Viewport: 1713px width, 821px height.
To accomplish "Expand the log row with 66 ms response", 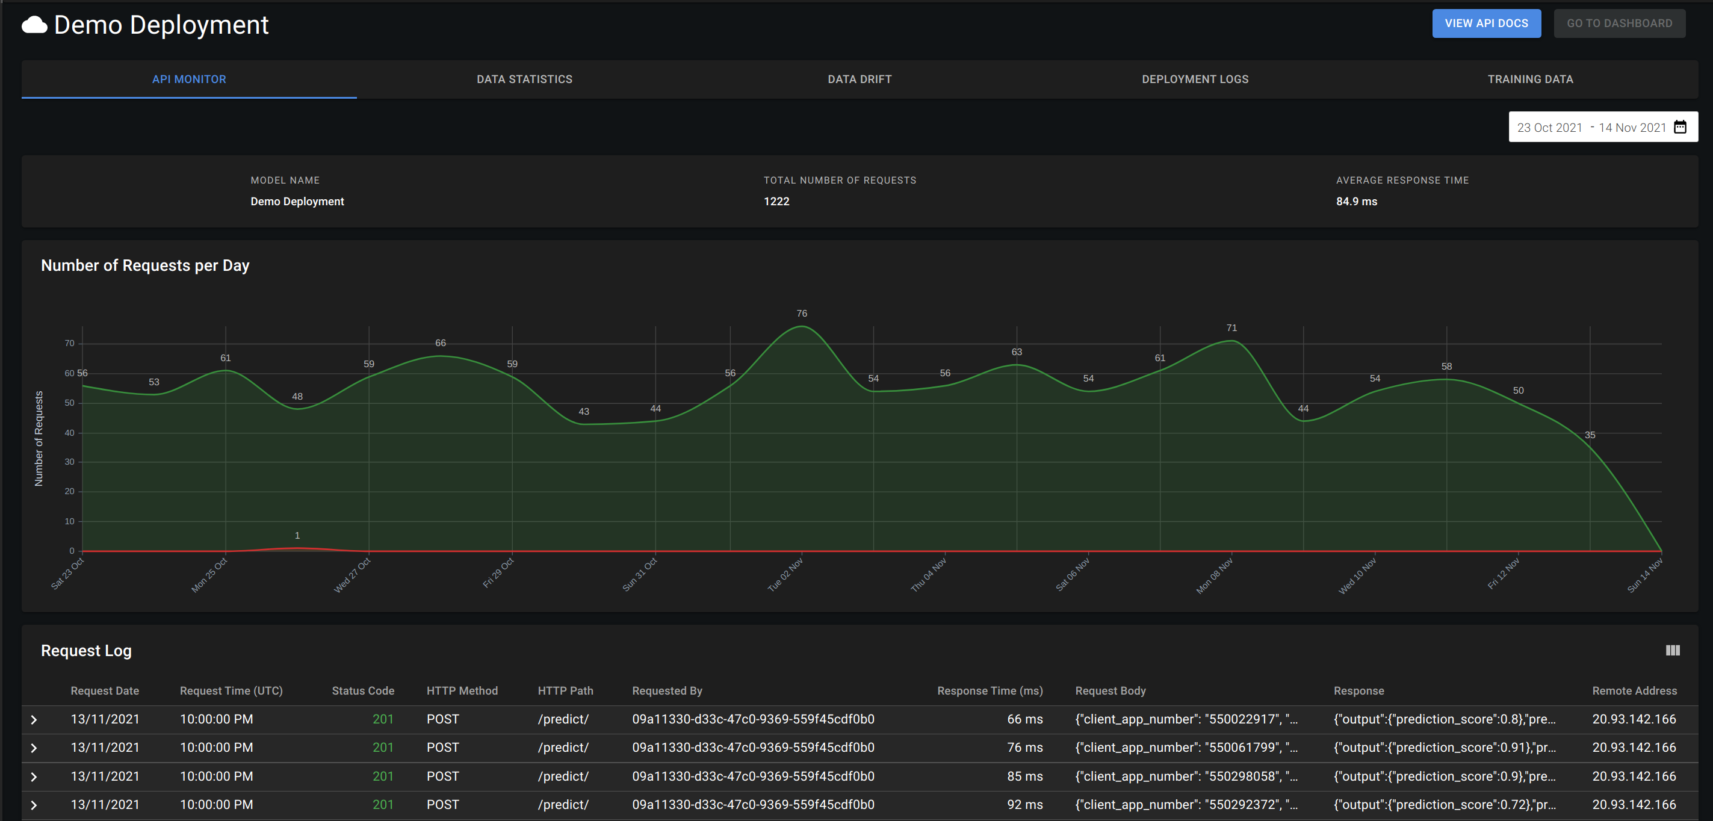I will pyautogui.click(x=34, y=719).
